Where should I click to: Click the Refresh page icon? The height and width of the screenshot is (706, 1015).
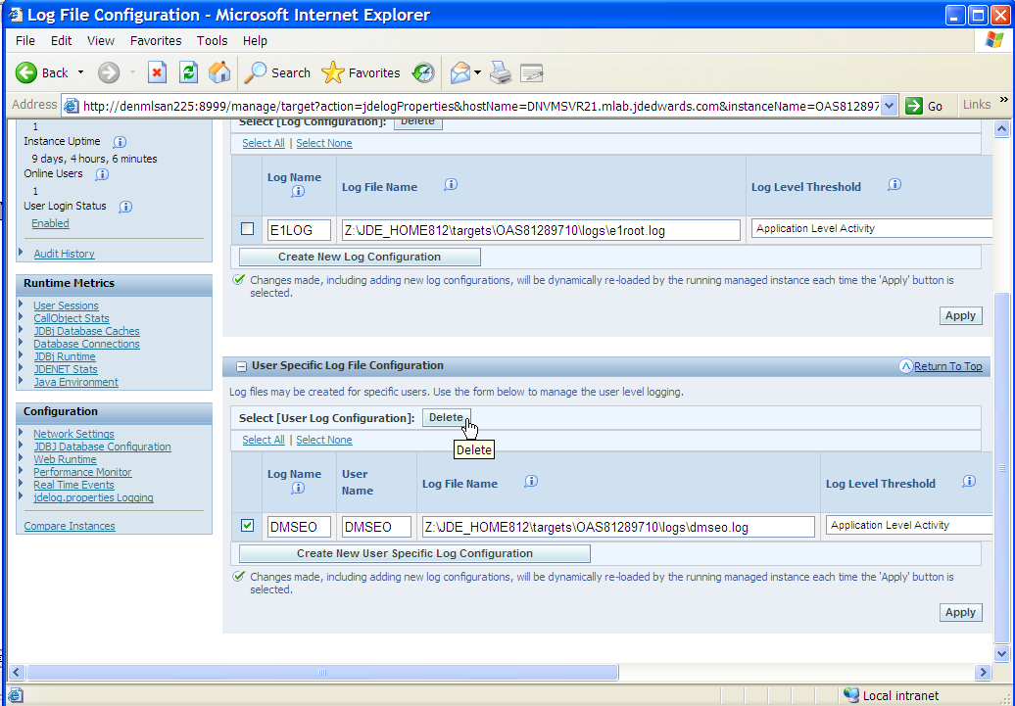pos(188,72)
